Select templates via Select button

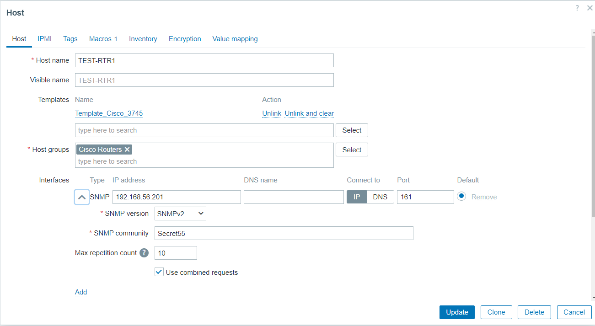click(352, 130)
